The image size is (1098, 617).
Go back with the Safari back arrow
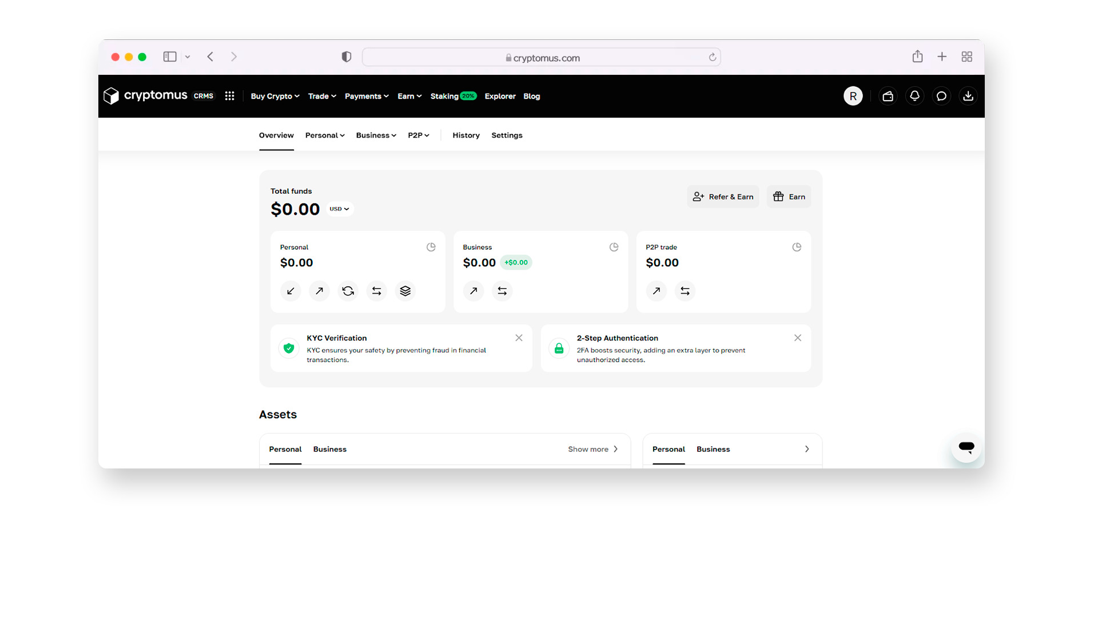(210, 57)
